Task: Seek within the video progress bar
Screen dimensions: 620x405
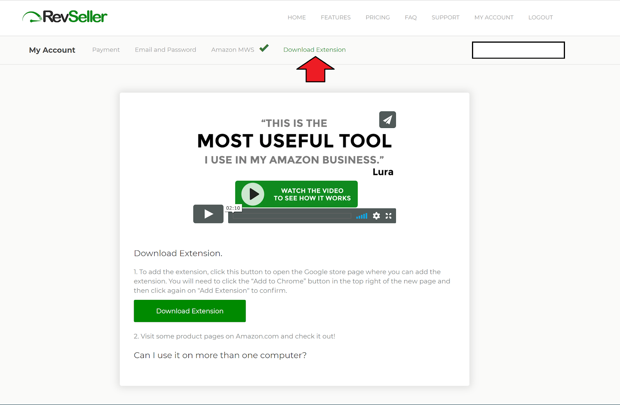Action: (292, 216)
